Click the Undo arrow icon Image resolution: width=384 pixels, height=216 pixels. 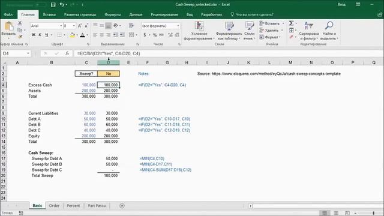point(62,5)
